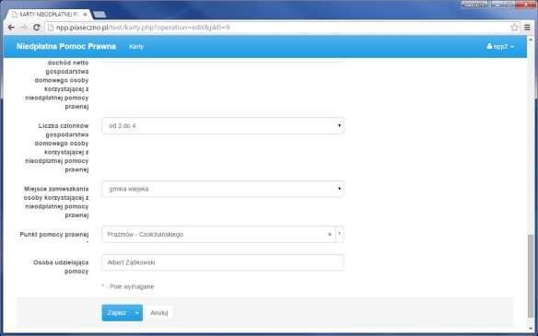Reload the page with the refresh icon
The height and width of the screenshot is (336, 538).
point(36,28)
